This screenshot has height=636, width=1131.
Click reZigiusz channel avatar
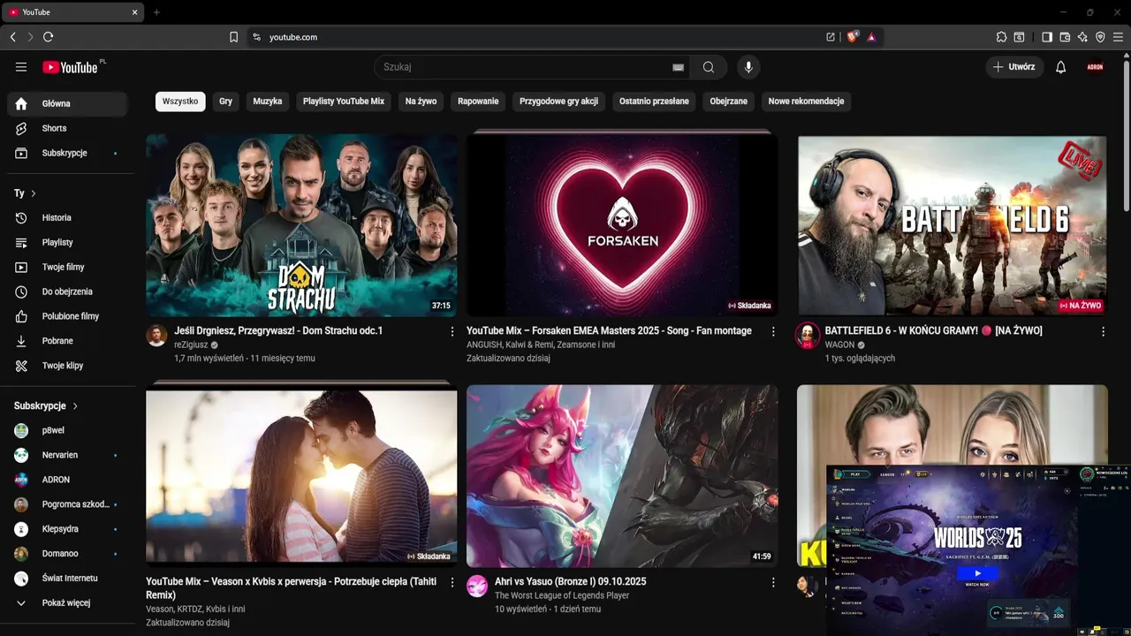tap(156, 335)
